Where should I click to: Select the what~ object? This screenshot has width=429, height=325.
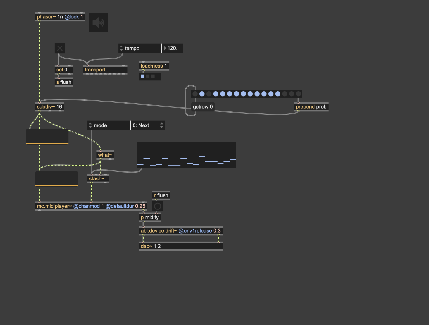pyautogui.click(x=105, y=155)
